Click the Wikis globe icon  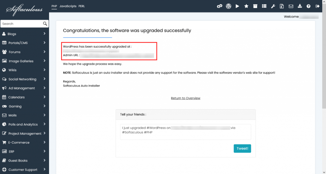click(x=4, y=70)
